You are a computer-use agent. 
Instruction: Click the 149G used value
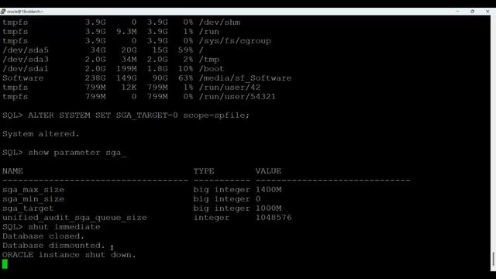pyautogui.click(x=126, y=78)
